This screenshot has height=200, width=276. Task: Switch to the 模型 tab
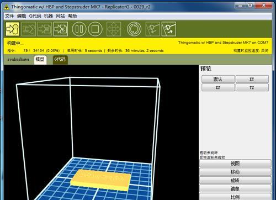click(x=40, y=60)
